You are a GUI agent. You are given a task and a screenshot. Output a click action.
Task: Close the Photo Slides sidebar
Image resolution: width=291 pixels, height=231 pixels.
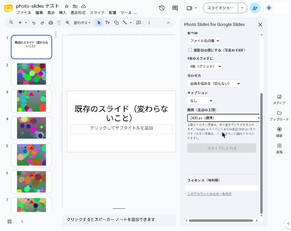(x=260, y=25)
